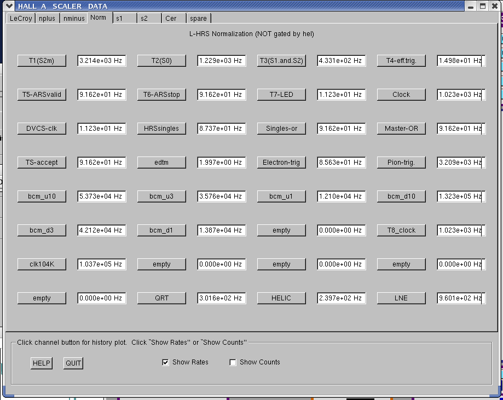
Task: Click the Electron-trig rate 8.563e+01 Hz
Action: point(342,163)
